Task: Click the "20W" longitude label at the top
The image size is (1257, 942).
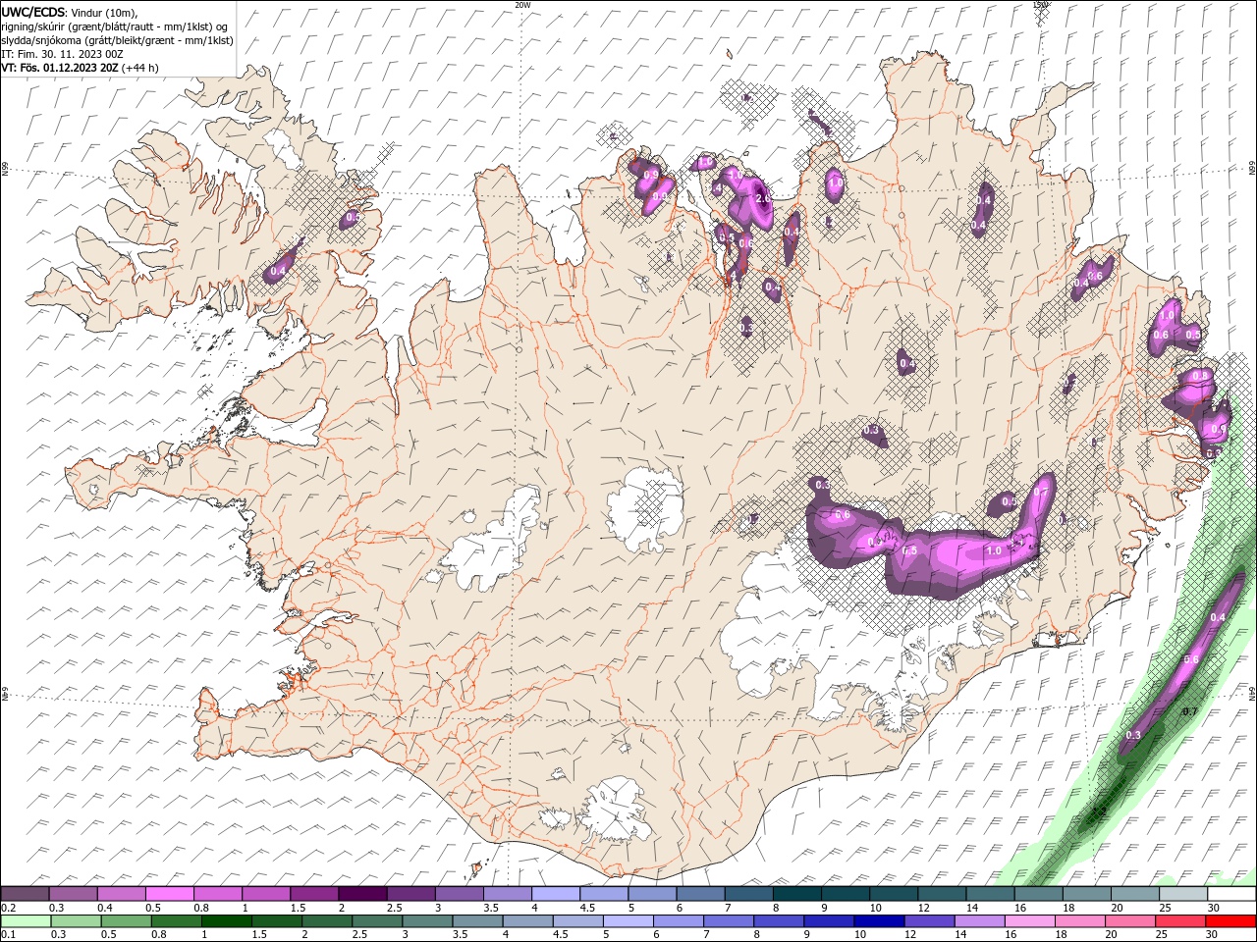Action: point(522,4)
